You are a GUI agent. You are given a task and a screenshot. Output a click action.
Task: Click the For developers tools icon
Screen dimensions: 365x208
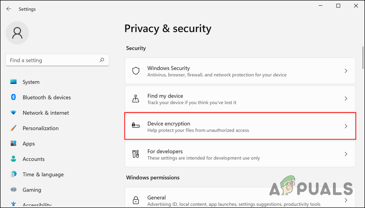pos(136,154)
